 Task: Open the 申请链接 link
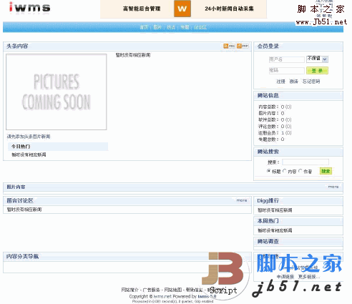pos(285,277)
